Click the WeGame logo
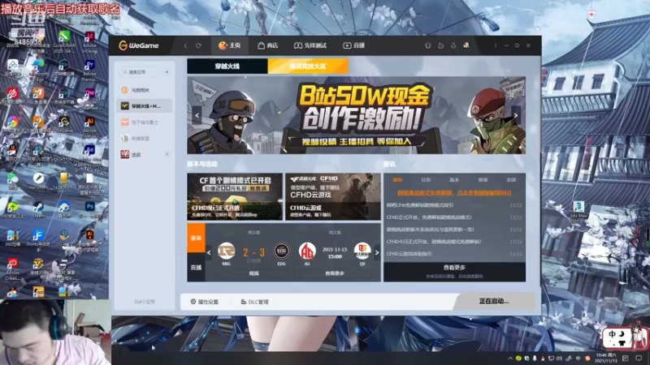The image size is (650, 365). 139,45
